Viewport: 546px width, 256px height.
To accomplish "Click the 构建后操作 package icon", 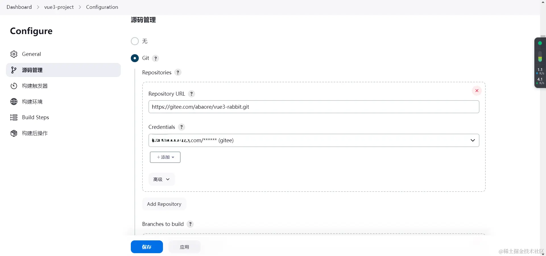I will (14, 133).
